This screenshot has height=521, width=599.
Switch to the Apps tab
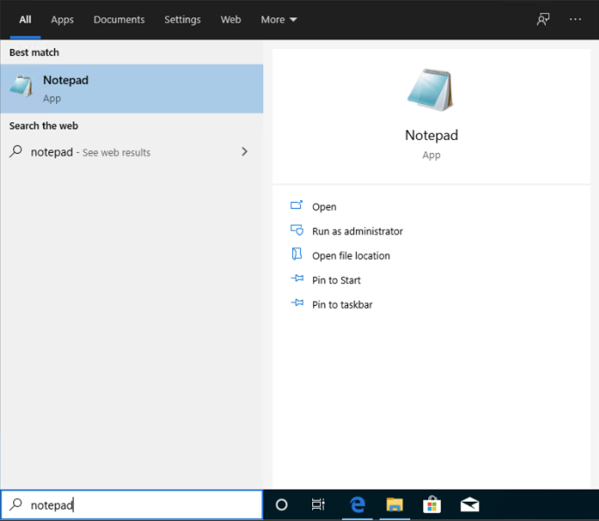pos(62,19)
